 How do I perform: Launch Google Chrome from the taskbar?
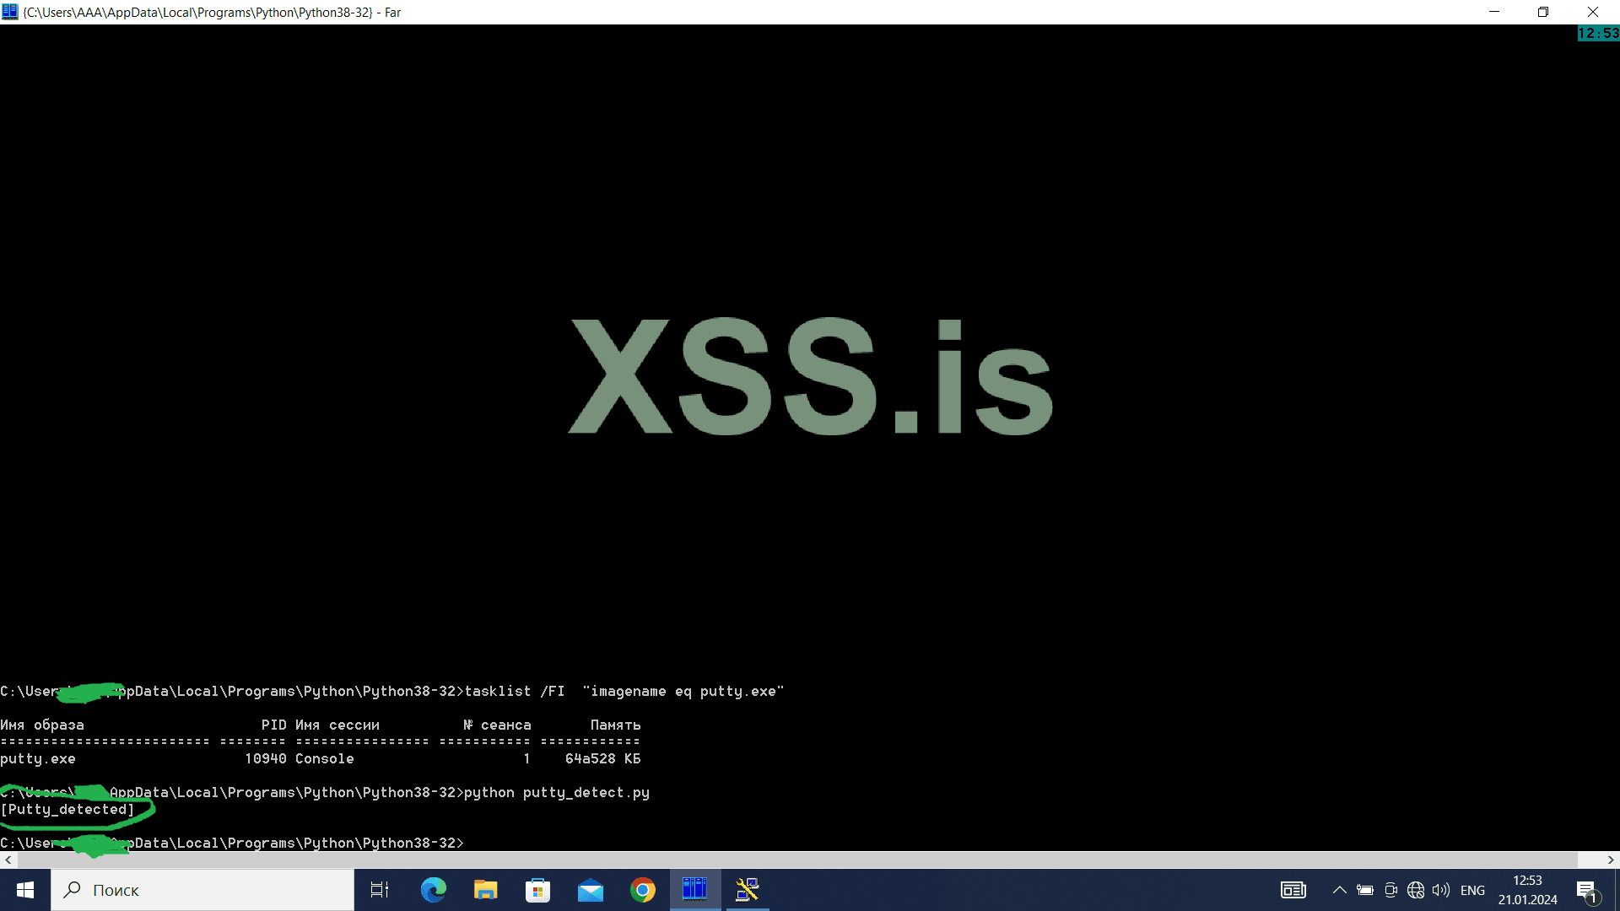643,890
